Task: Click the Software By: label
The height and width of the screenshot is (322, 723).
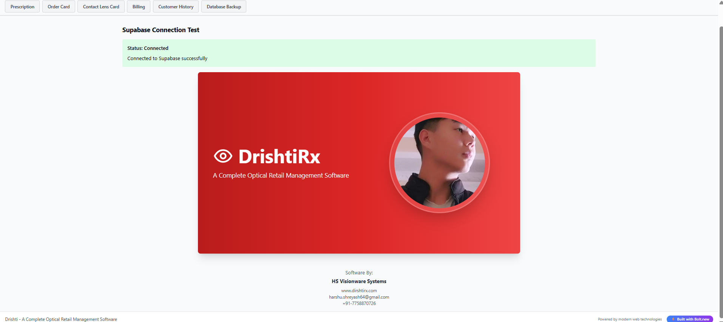Action: (359, 272)
